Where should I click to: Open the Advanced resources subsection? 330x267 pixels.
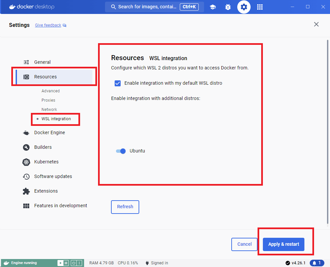(x=51, y=91)
